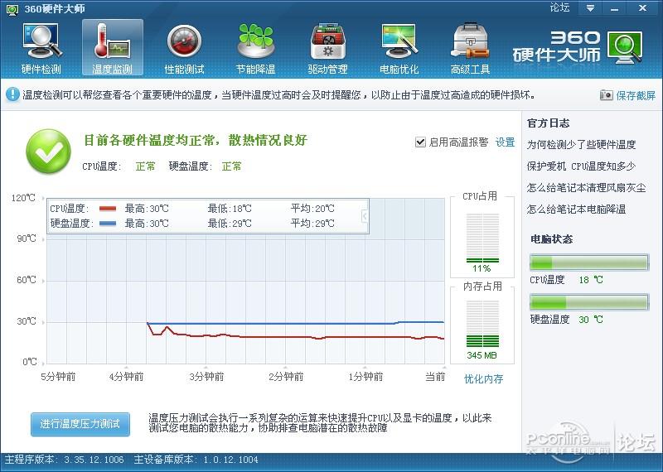
Task: Open 保护爱机 CPU温度知多少 article
Action: 582,166
